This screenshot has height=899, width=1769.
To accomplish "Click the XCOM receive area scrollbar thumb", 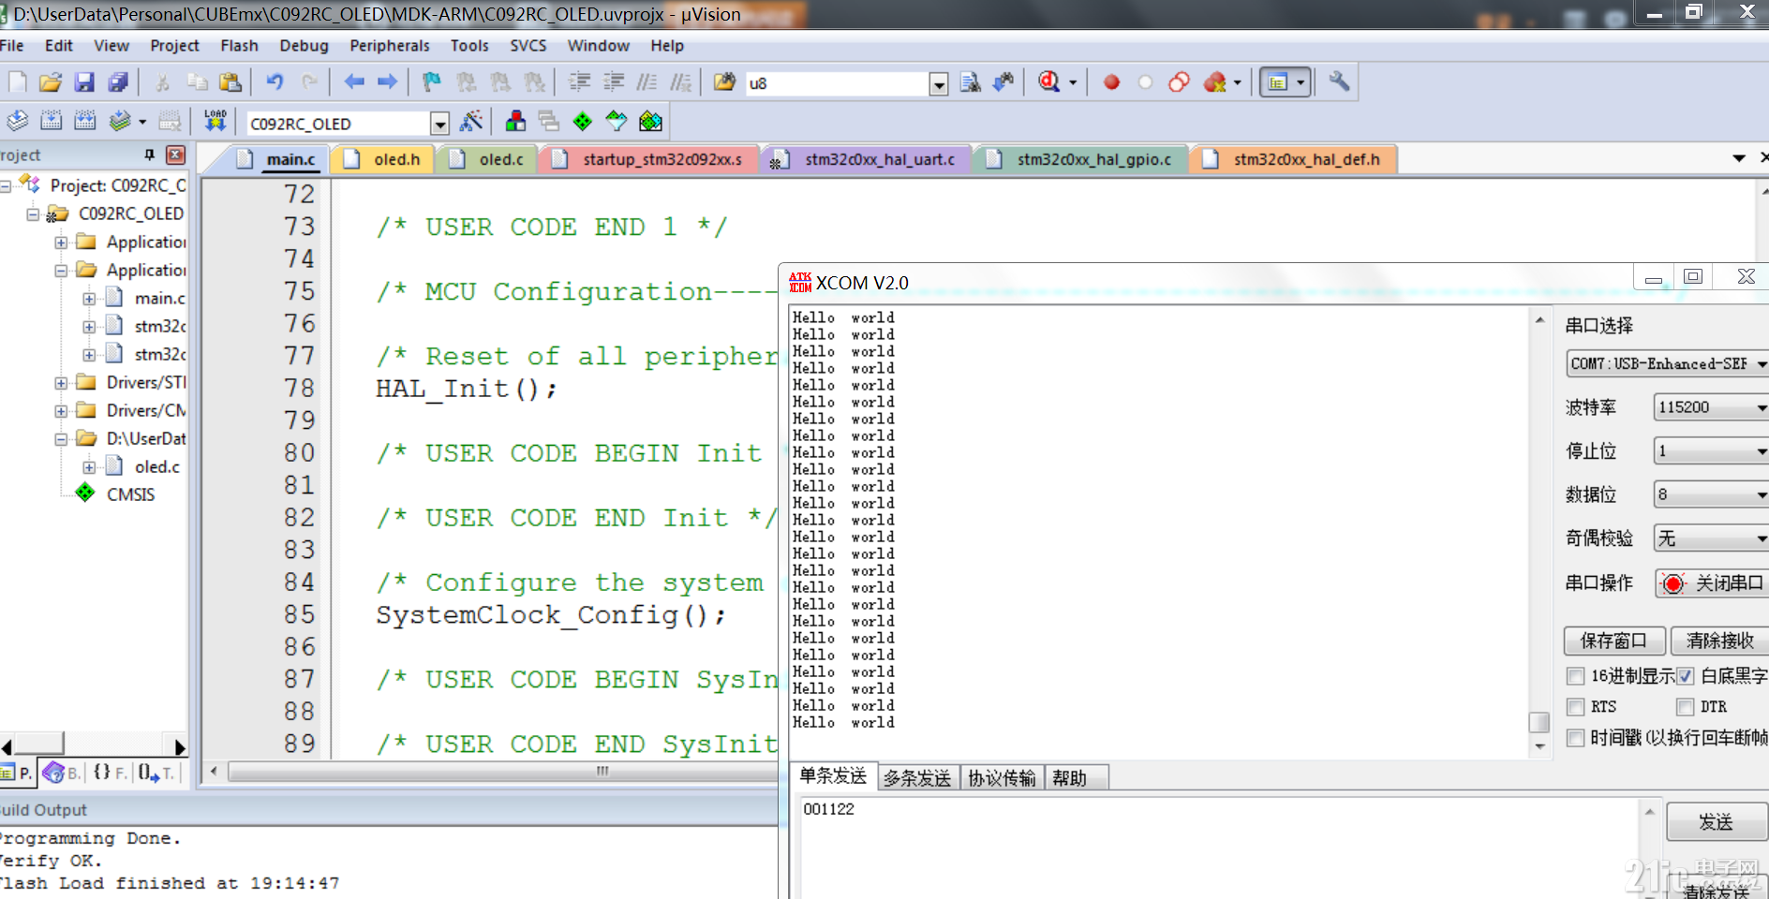I will [1539, 723].
